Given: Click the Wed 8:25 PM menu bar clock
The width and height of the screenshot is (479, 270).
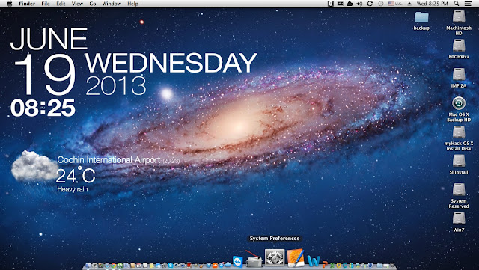Looking at the screenshot, I should click(433, 4).
